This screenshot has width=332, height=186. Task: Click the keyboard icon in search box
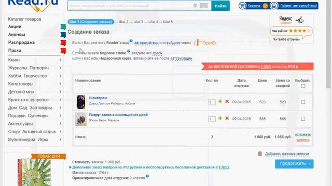tap(203, 6)
